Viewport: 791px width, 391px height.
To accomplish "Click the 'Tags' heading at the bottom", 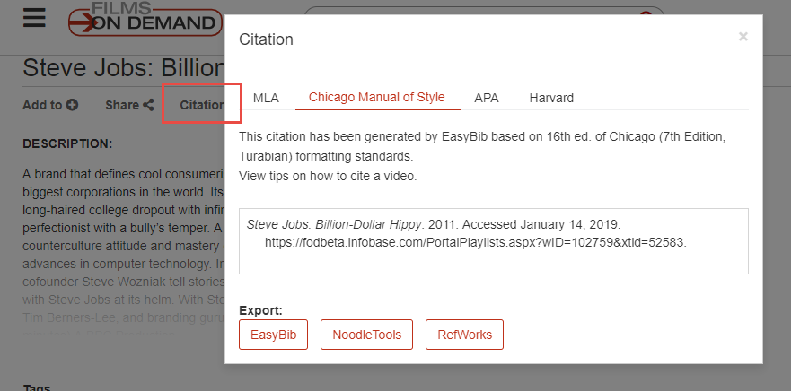I will [x=36, y=387].
